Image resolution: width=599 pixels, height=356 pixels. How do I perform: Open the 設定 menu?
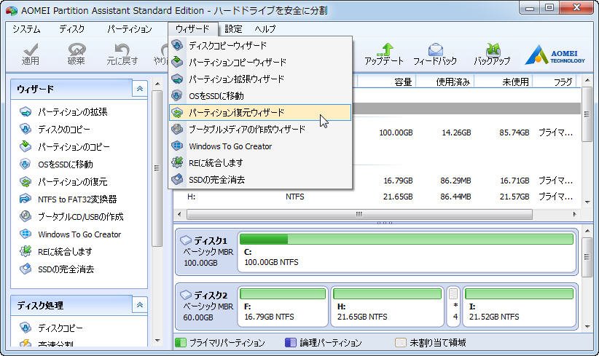[x=233, y=29]
